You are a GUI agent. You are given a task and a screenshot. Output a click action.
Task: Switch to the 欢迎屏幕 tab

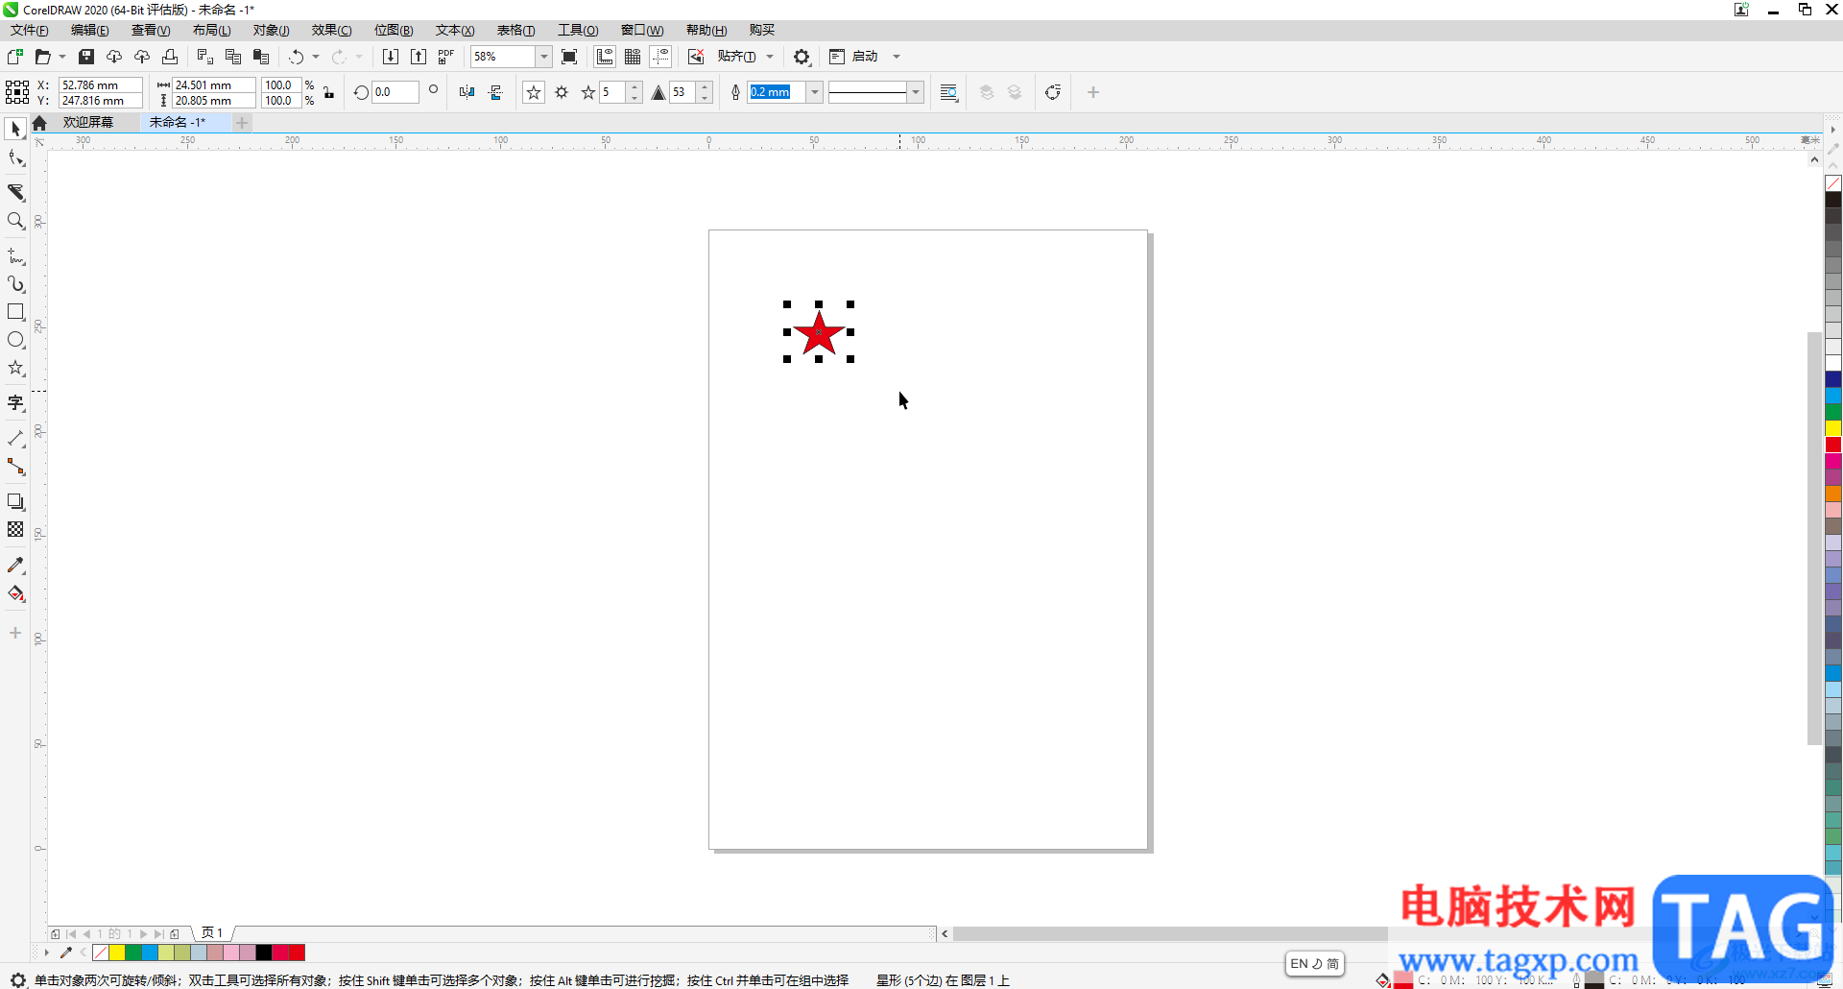pos(88,122)
